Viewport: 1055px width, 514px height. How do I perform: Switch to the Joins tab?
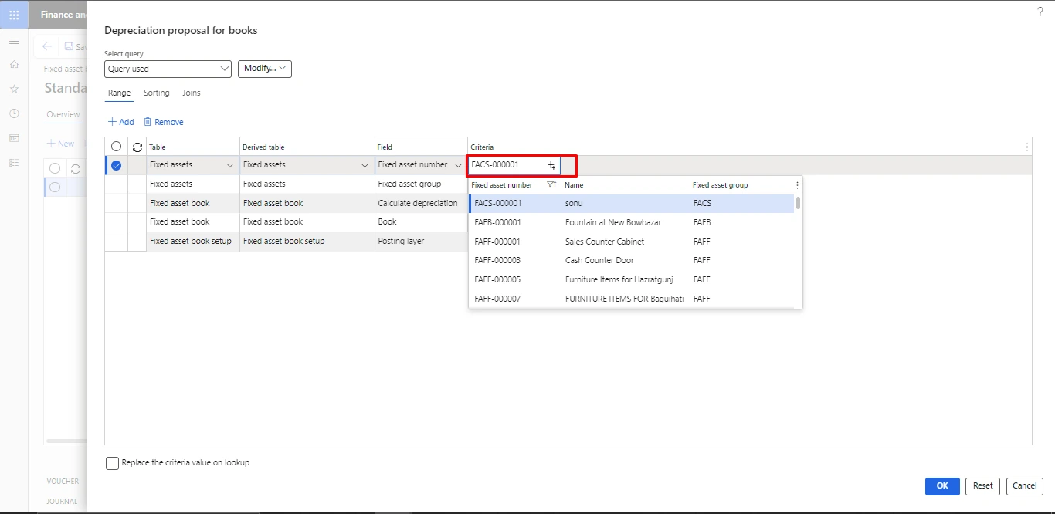point(192,93)
